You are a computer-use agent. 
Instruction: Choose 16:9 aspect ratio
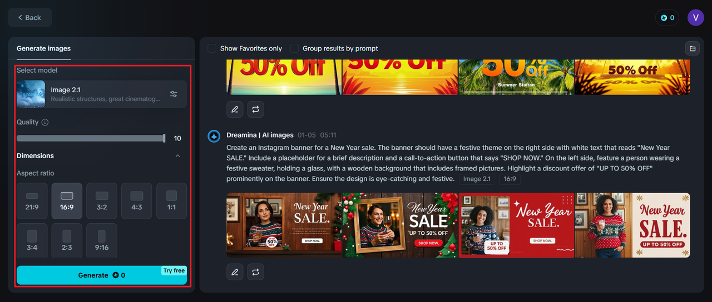coord(67,201)
